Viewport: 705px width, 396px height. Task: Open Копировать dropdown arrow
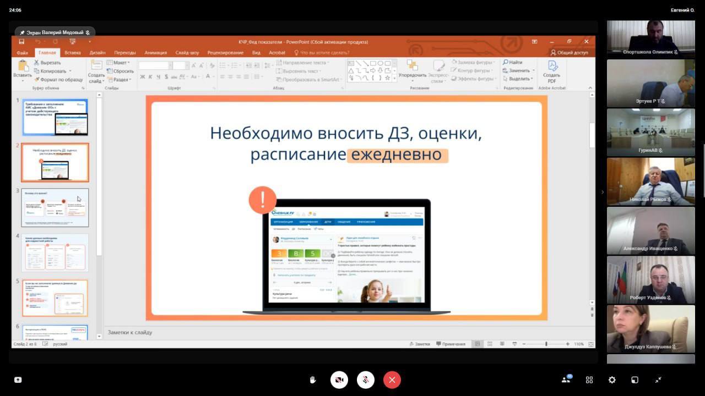pyautogui.click(x=70, y=71)
